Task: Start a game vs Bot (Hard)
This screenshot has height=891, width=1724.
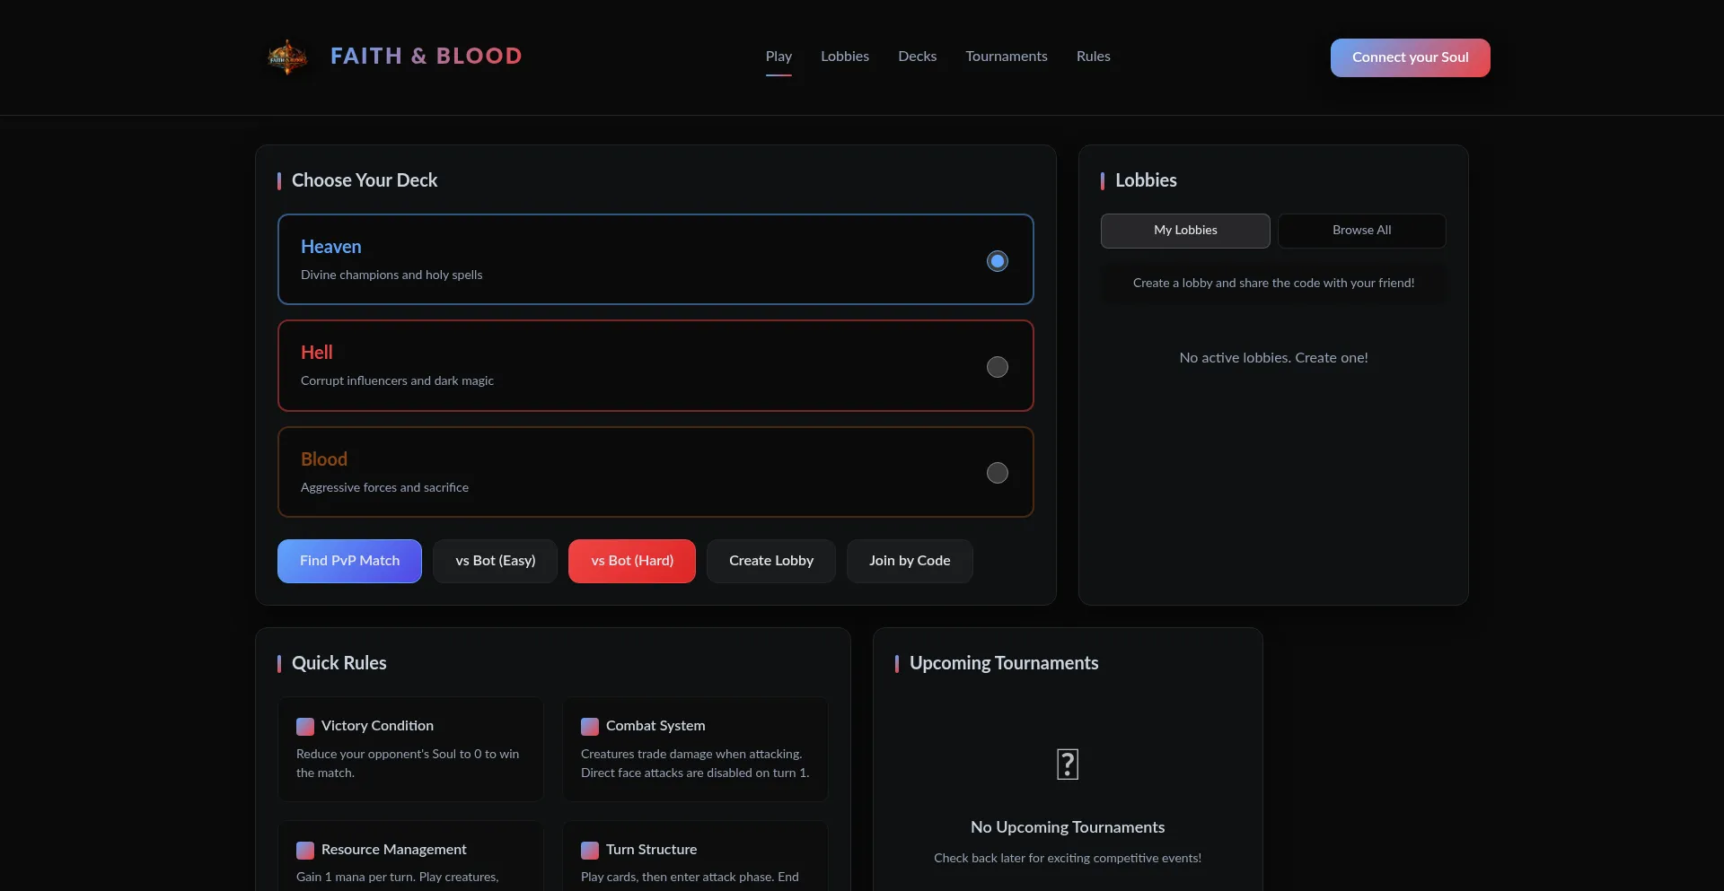Action: (x=631, y=561)
